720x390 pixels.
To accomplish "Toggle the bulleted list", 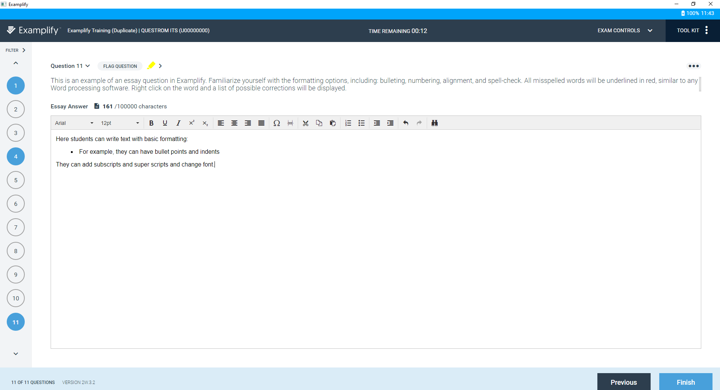I will pyautogui.click(x=361, y=123).
